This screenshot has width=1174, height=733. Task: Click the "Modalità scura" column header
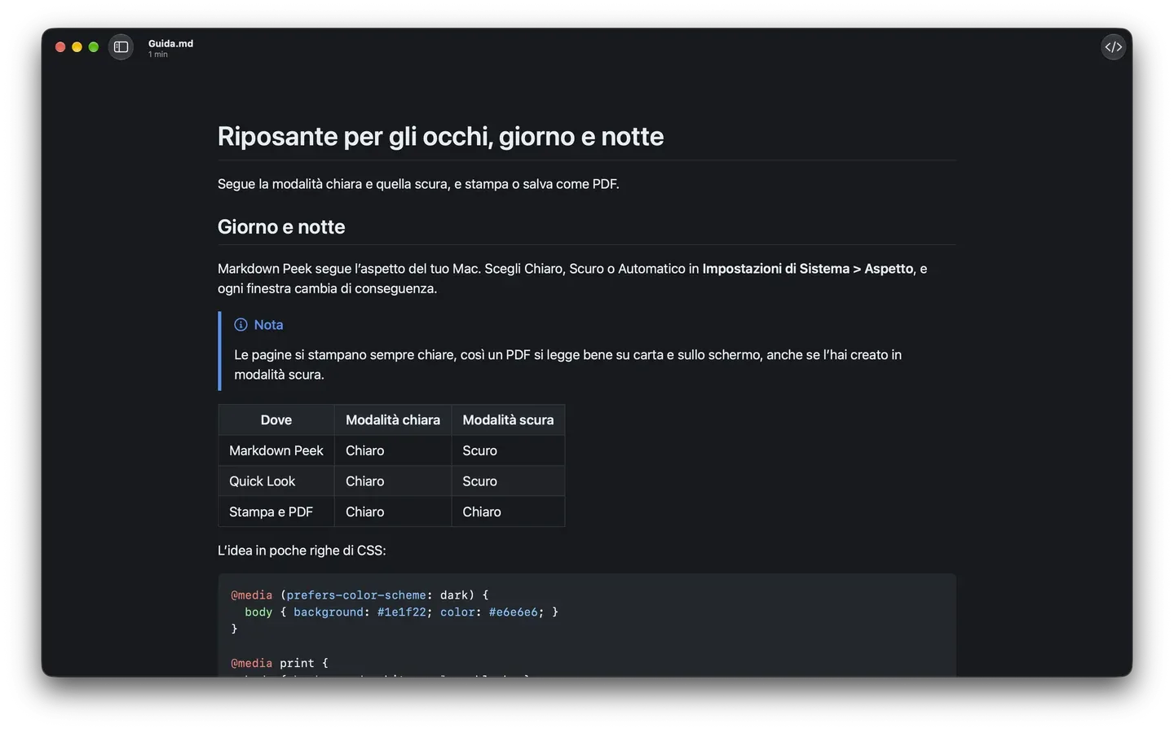508,420
